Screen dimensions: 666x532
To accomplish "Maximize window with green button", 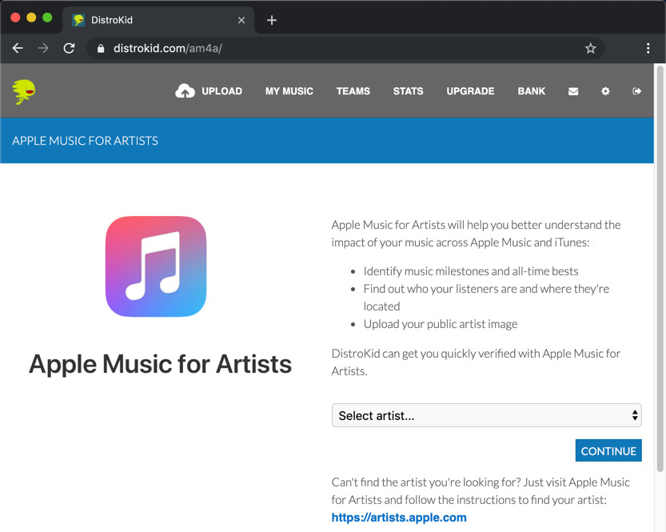I will click(48, 18).
